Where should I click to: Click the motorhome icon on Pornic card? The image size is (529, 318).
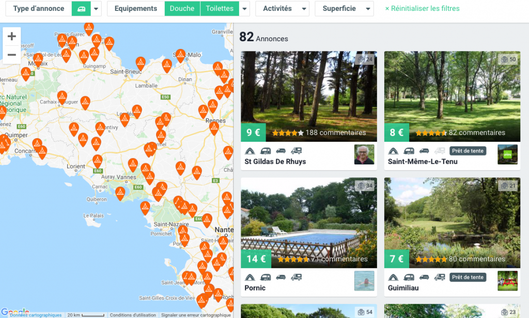pos(296,277)
